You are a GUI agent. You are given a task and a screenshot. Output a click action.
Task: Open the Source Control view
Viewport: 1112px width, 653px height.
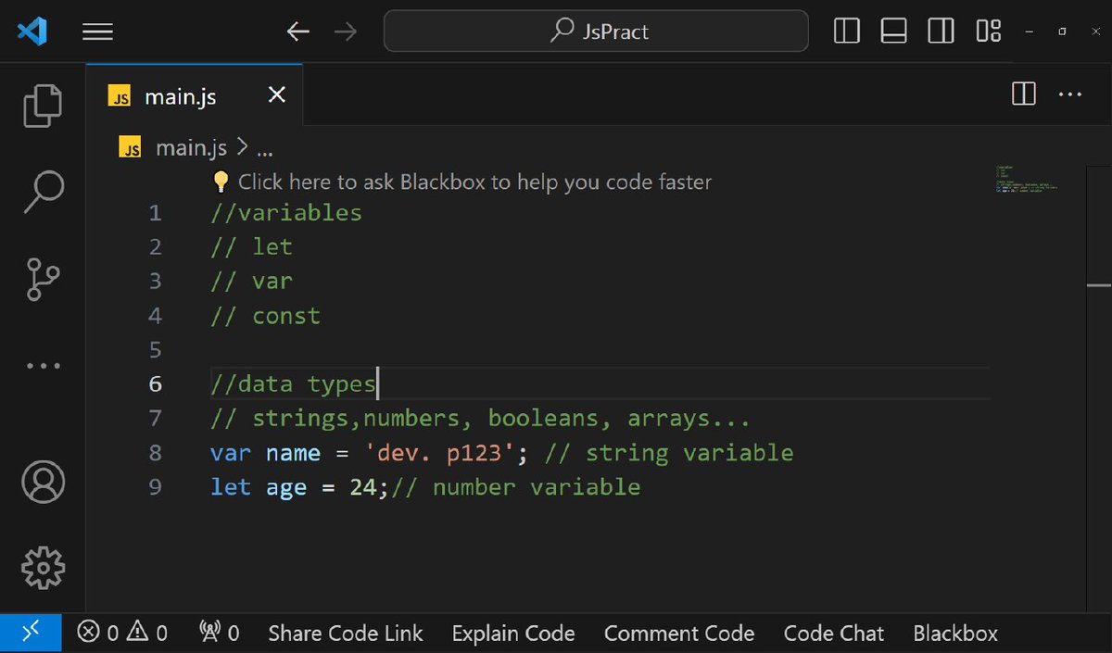pos(43,278)
